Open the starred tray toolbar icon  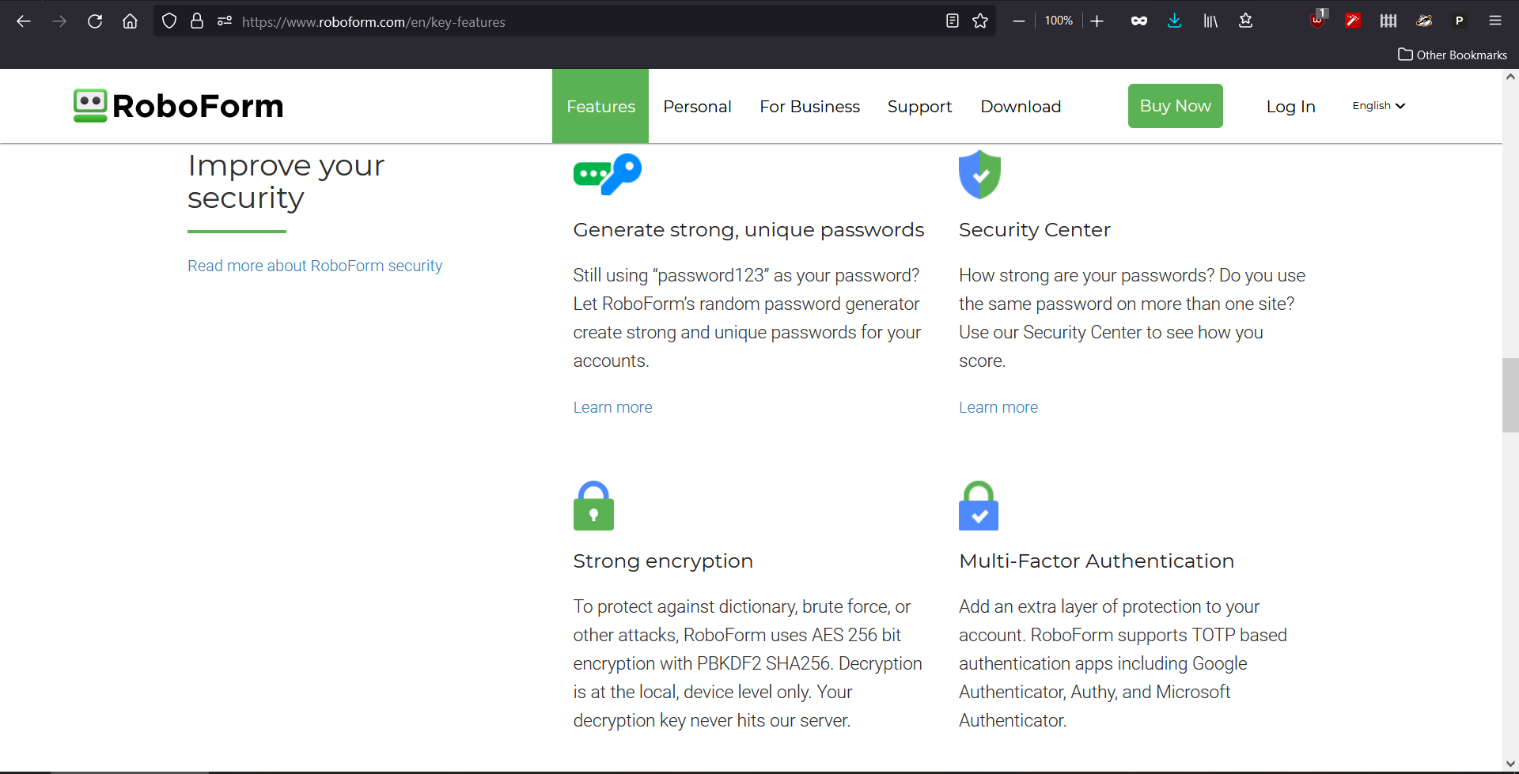pos(1245,21)
